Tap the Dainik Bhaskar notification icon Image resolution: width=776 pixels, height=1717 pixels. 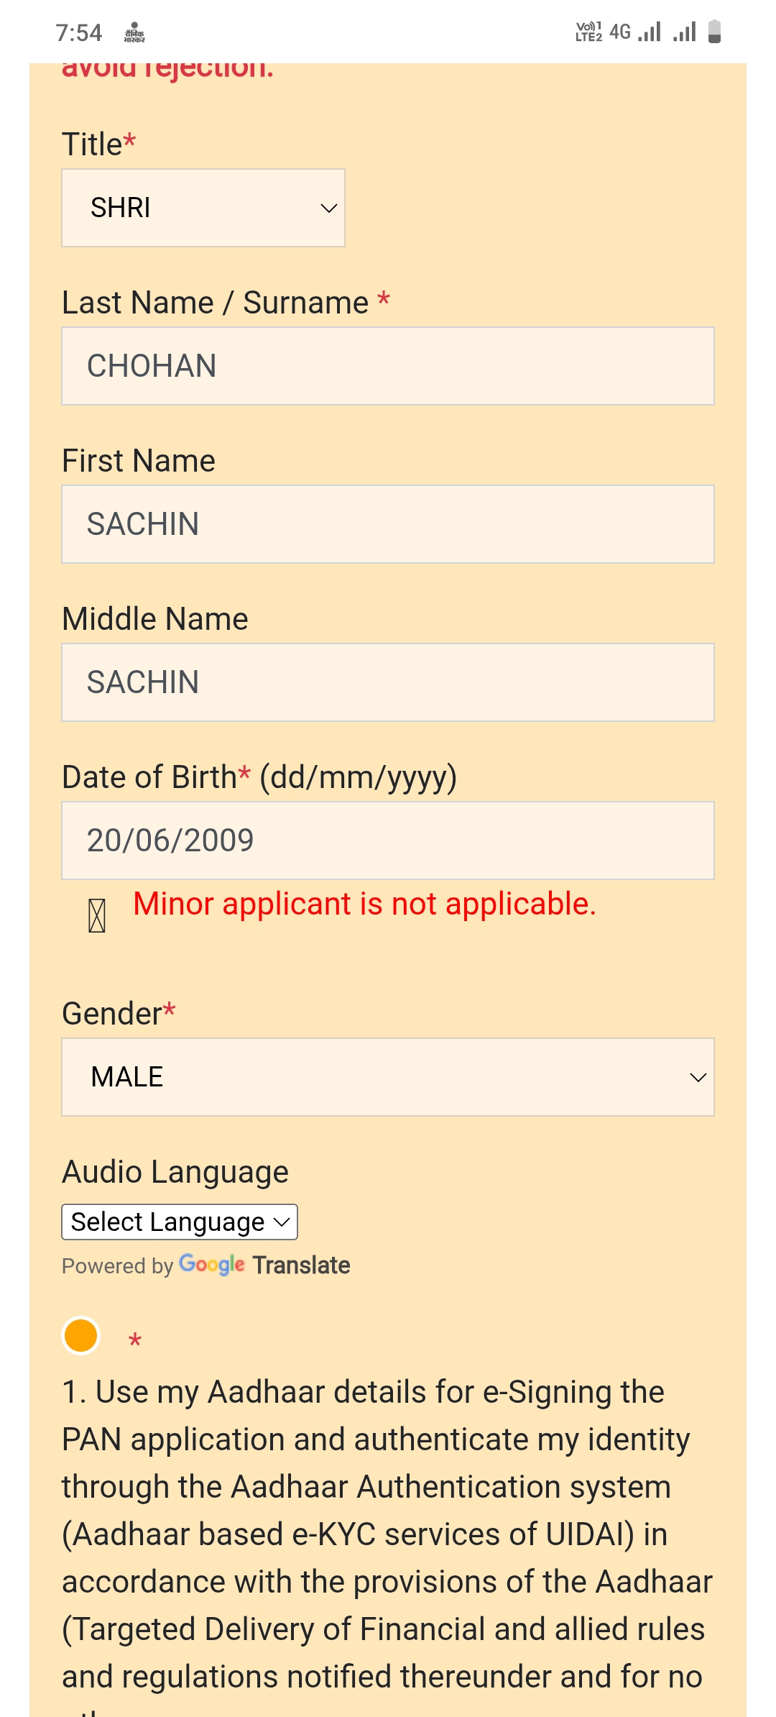click(x=134, y=33)
